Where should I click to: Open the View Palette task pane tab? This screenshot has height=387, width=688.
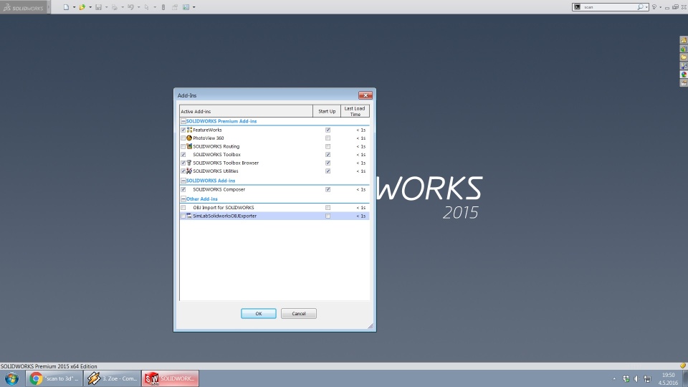tap(684, 66)
